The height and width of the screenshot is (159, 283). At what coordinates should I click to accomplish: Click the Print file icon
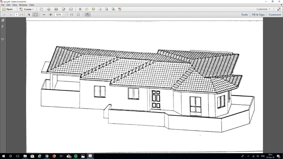(56, 9)
